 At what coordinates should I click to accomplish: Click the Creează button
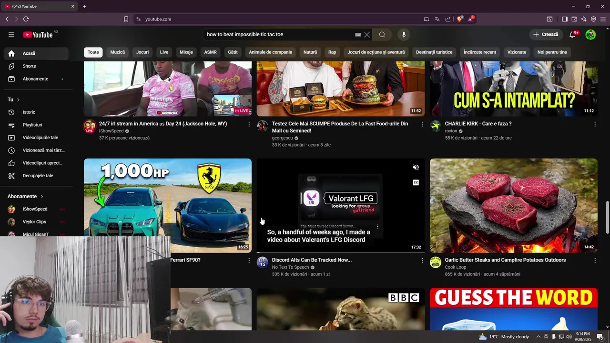[x=546, y=34]
